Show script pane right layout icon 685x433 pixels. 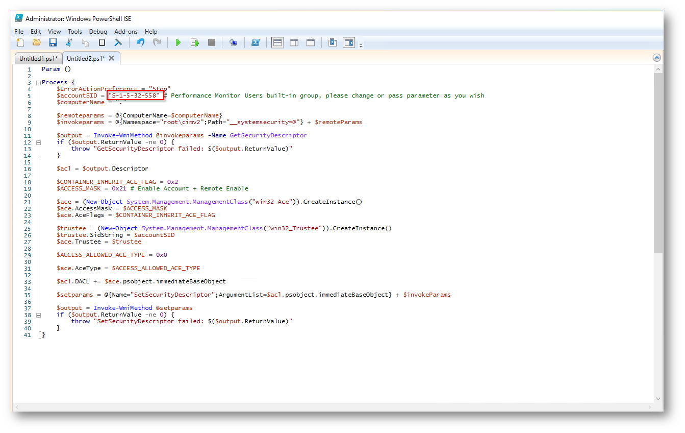click(x=294, y=42)
